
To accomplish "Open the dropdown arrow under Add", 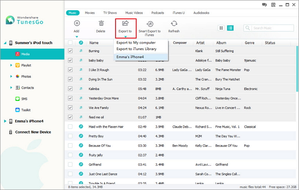I will pos(77,36).
